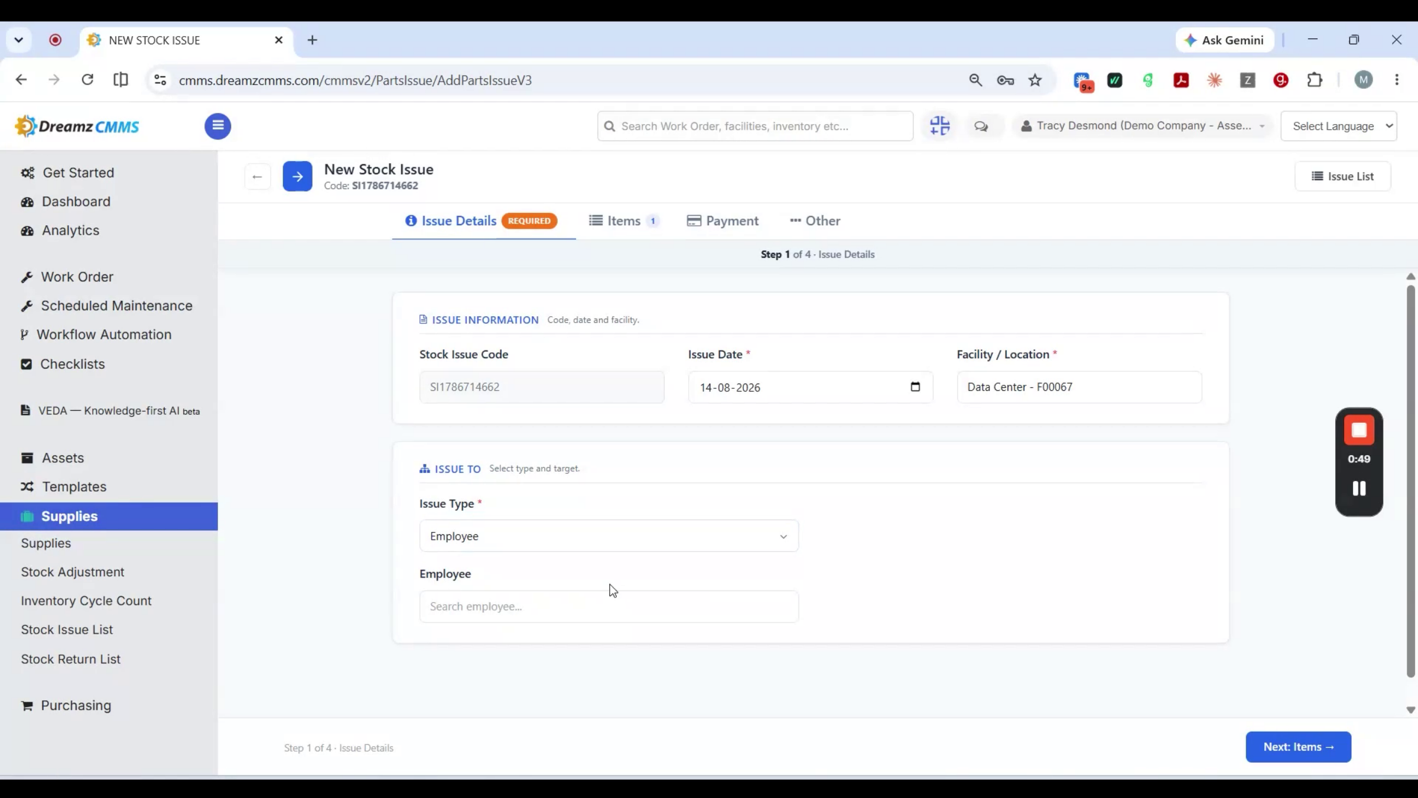Screen dimensions: 1418x798
Task: Select the highlighted Supplies section header
Action: 109,517
